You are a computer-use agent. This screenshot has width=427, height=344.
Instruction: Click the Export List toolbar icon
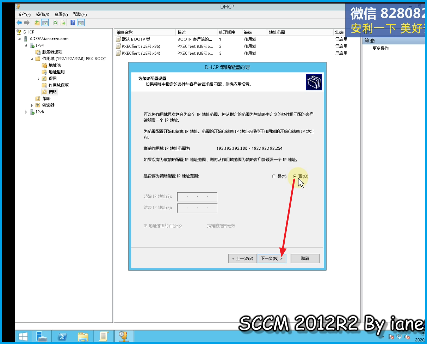point(63,23)
